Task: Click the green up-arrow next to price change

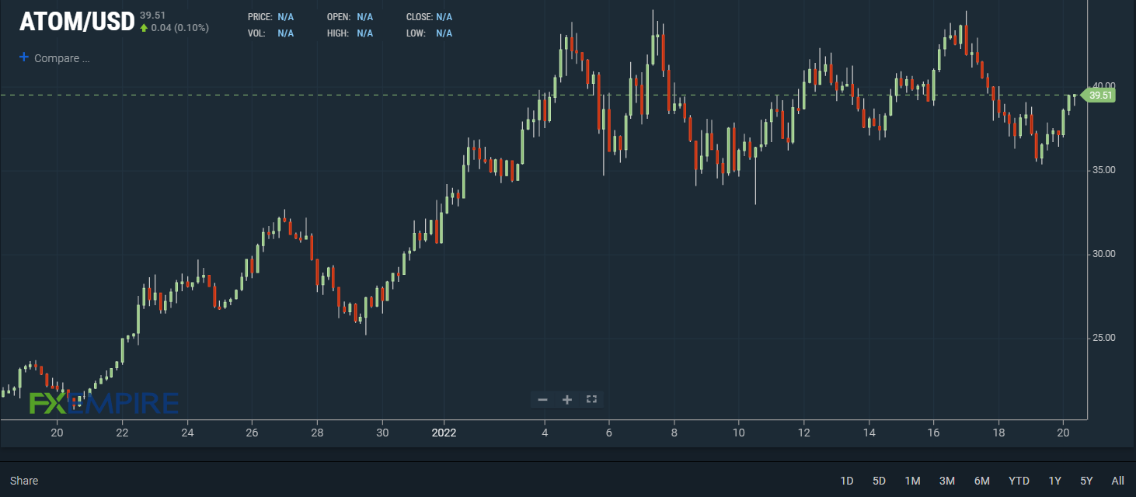Action: (145, 26)
